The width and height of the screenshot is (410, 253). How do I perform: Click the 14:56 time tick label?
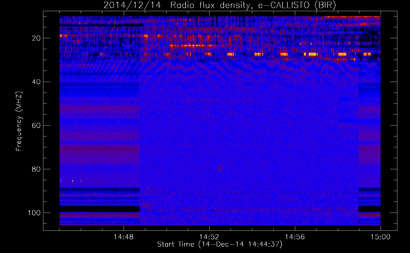pos(295,237)
